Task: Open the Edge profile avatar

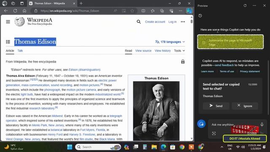Action: click(5, 3)
